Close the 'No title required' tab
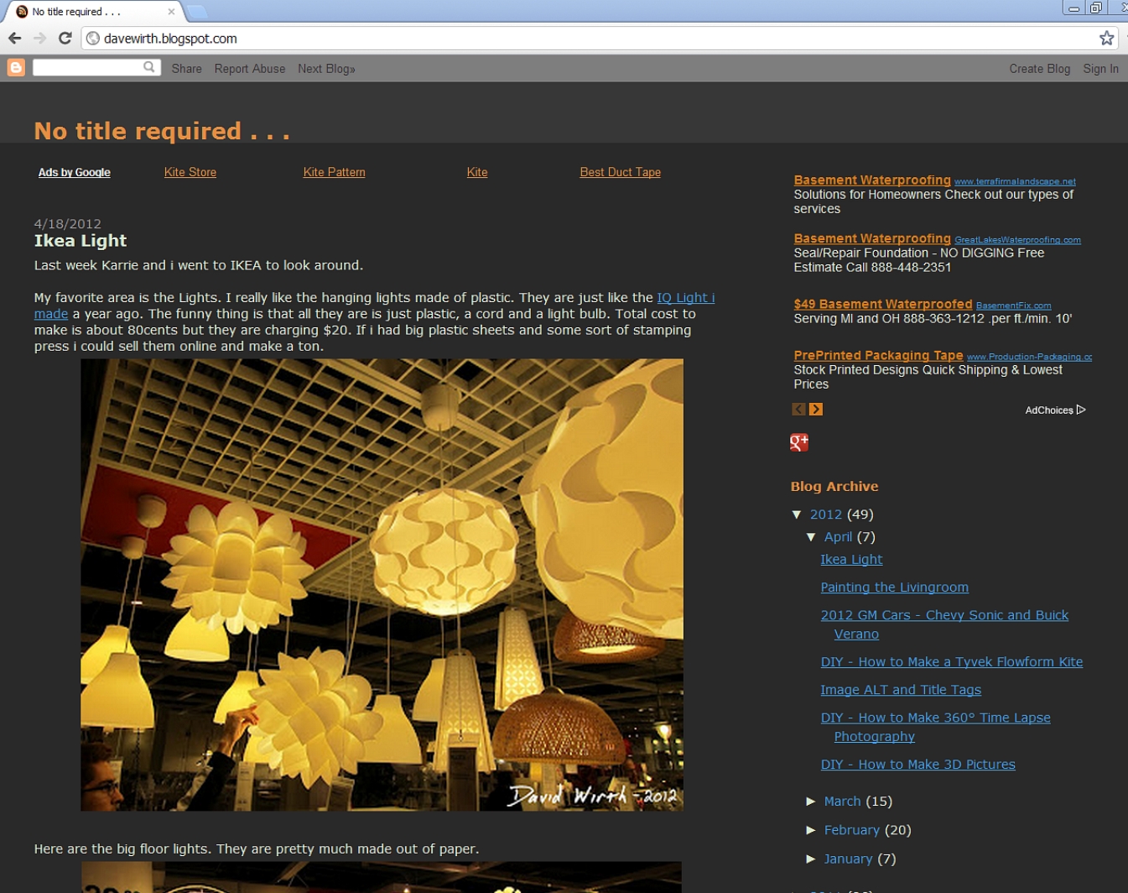This screenshot has height=893, width=1128. 171,12
